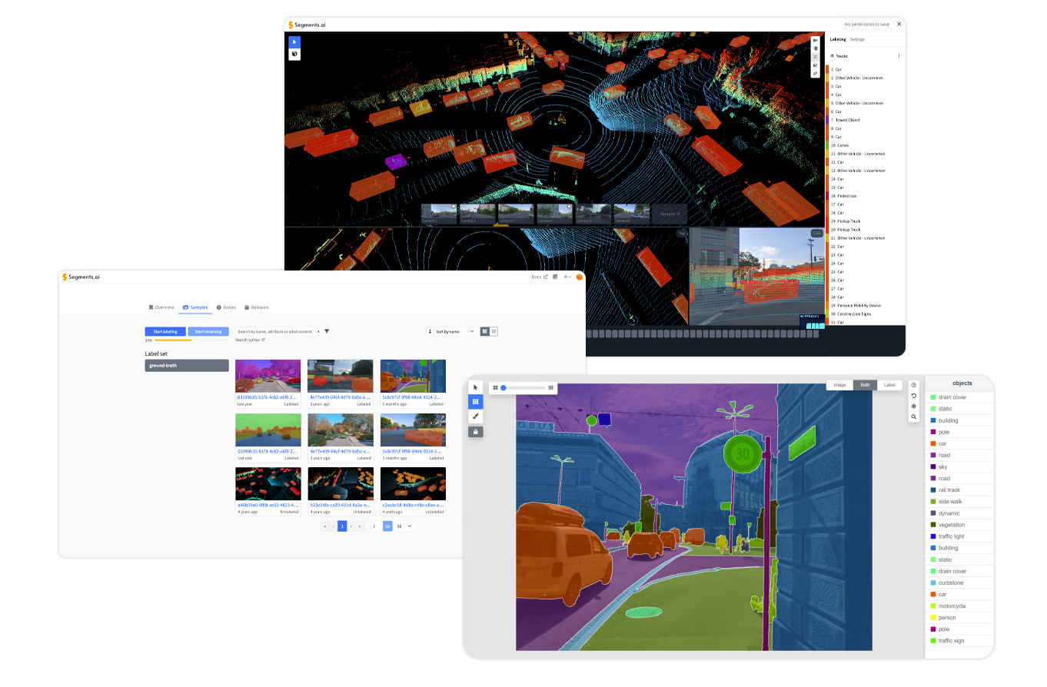
Task: Open the page size 50 dropdown
Action: (404, 526)
